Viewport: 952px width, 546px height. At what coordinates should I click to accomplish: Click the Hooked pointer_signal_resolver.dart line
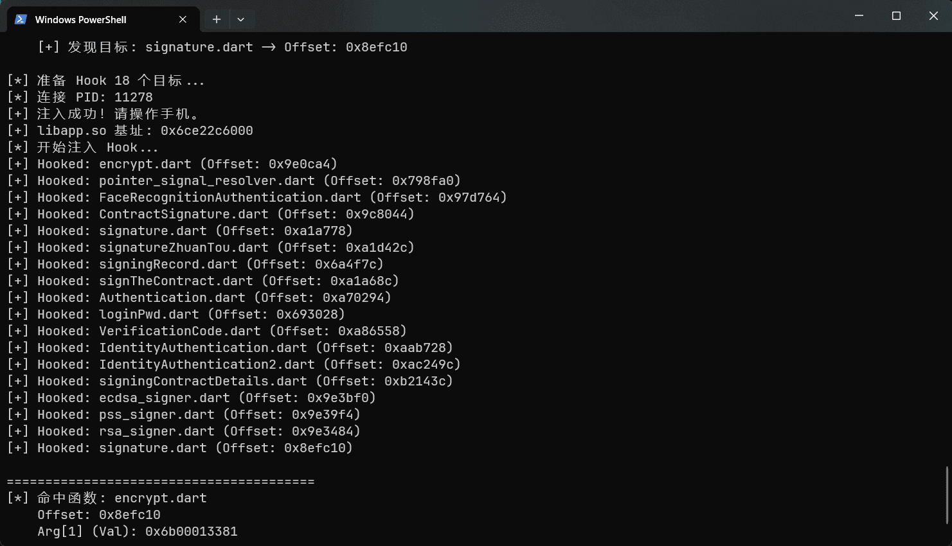[234, 181]
